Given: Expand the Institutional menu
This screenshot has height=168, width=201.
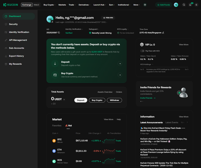Looking at the screenshot, I should (124, 5).
